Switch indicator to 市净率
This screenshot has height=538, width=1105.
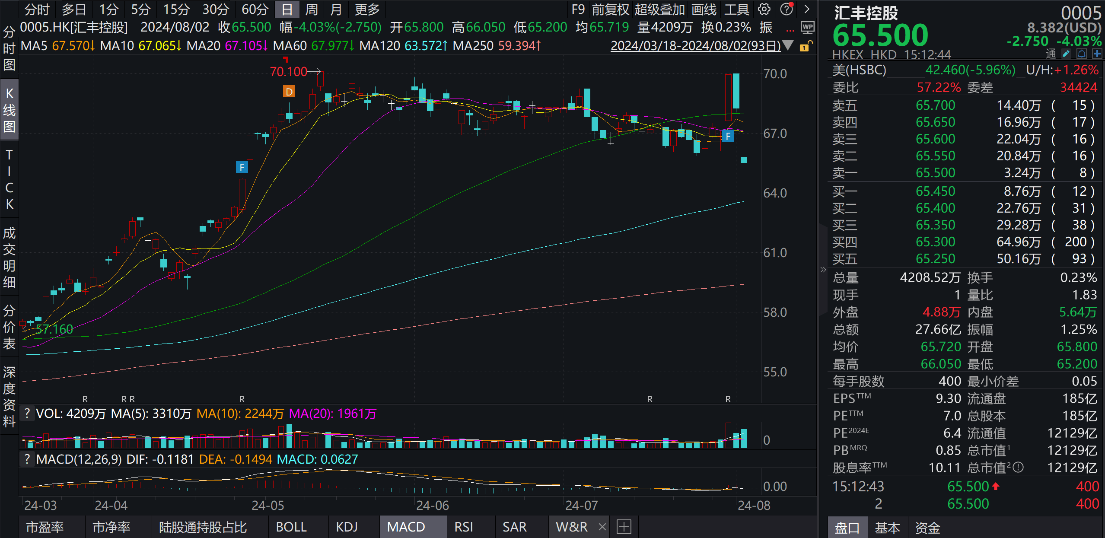pos(111,527)
